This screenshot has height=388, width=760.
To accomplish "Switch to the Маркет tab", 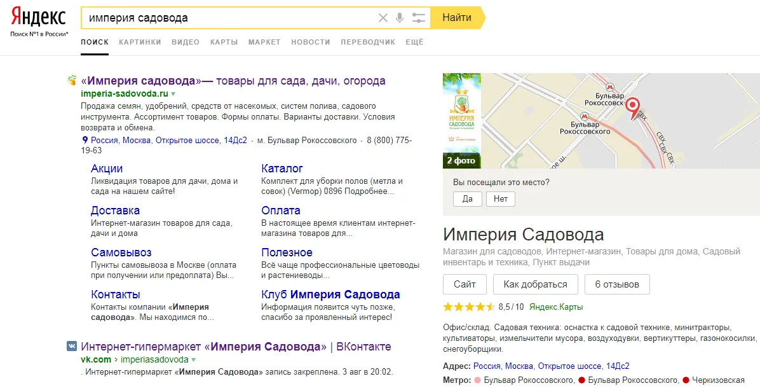I will point(264,42).
